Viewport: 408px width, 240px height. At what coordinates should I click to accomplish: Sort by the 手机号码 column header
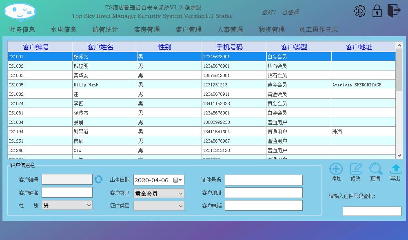click(234, 47)
